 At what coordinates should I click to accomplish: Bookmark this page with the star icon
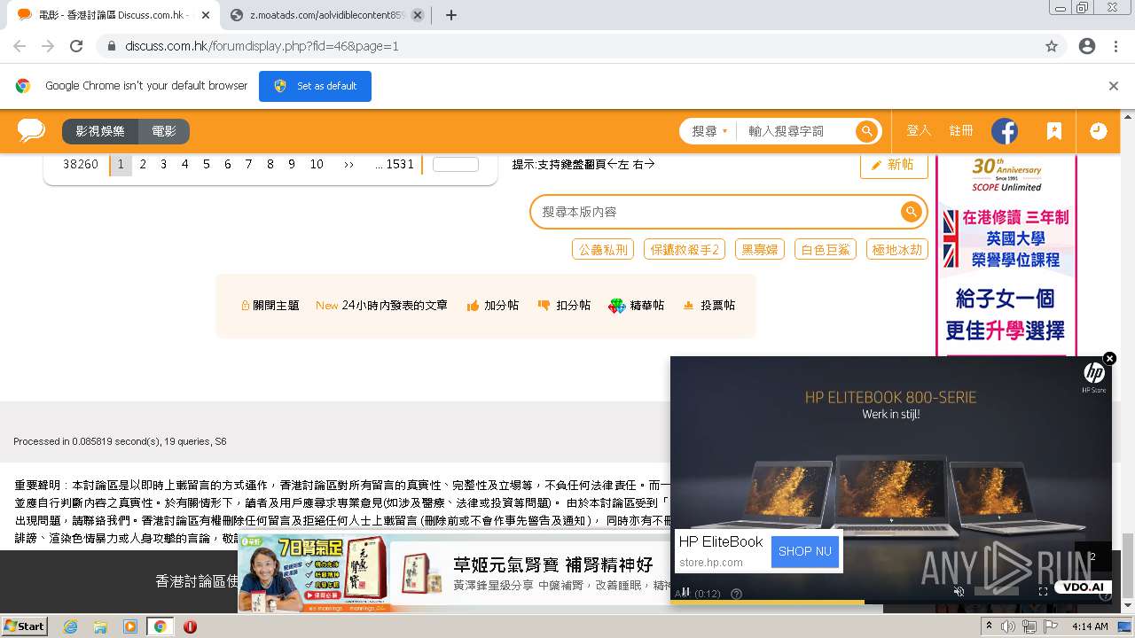click(1052, 46)
